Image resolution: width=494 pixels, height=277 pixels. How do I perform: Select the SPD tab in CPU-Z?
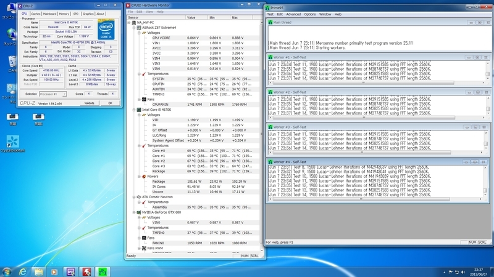click(75, 14)
